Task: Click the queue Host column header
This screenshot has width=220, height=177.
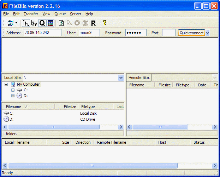Action: pyautogui.click(x=173, y=142)
